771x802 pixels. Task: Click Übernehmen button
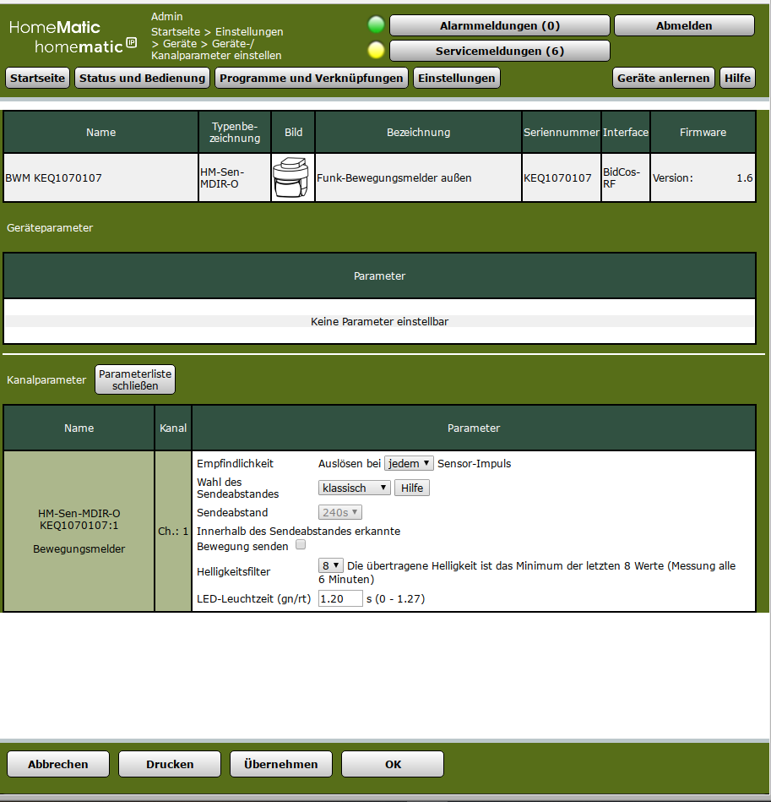click(281, 764)
